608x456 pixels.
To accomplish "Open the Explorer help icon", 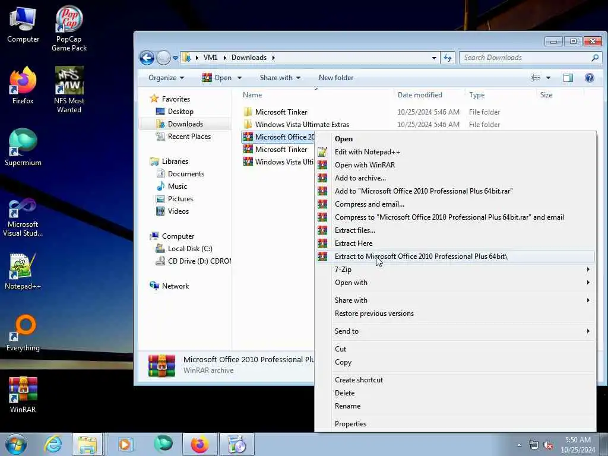I will coord(589,78).
